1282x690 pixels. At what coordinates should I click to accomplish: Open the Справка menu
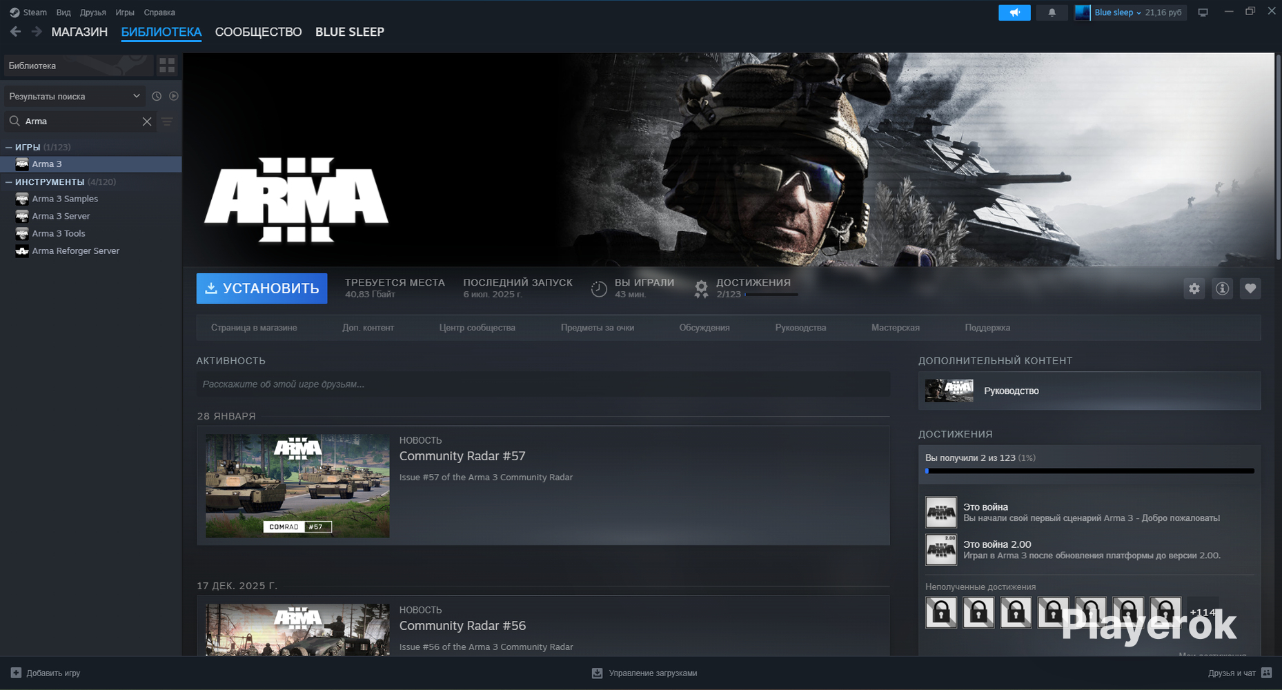coord(159,12)
